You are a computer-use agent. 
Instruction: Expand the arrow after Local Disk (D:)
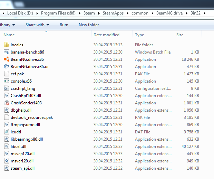tap(37, 13)
